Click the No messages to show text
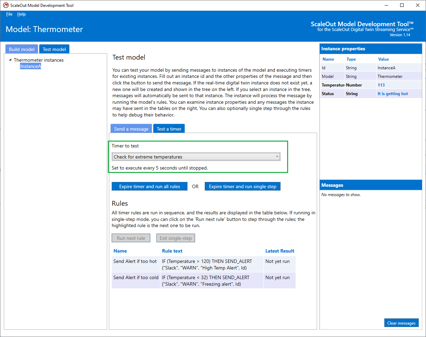Screen dimensions: 426x337 341,195
